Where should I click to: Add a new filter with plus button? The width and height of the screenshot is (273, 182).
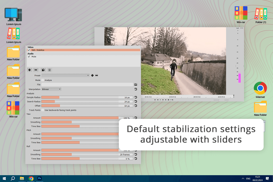click(29, 70)
